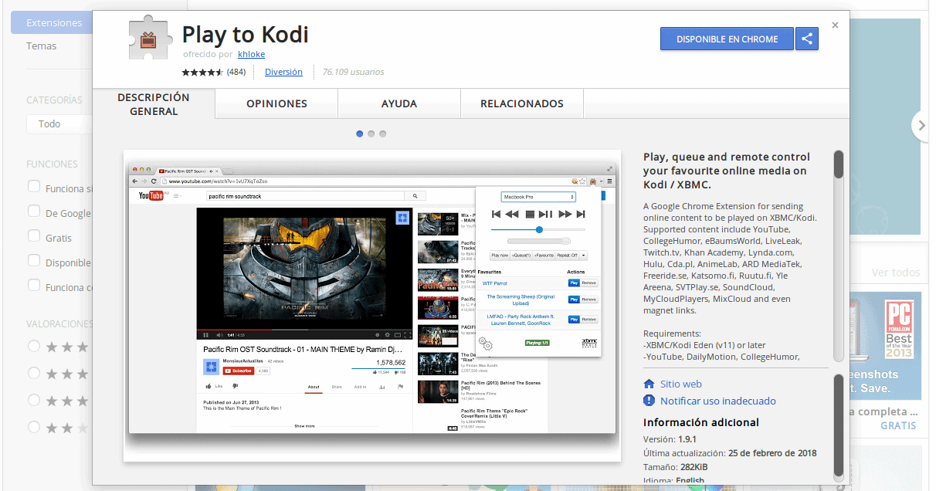Open the Diversión category link
The image size is (936, 491).
(x=283, y=72)
